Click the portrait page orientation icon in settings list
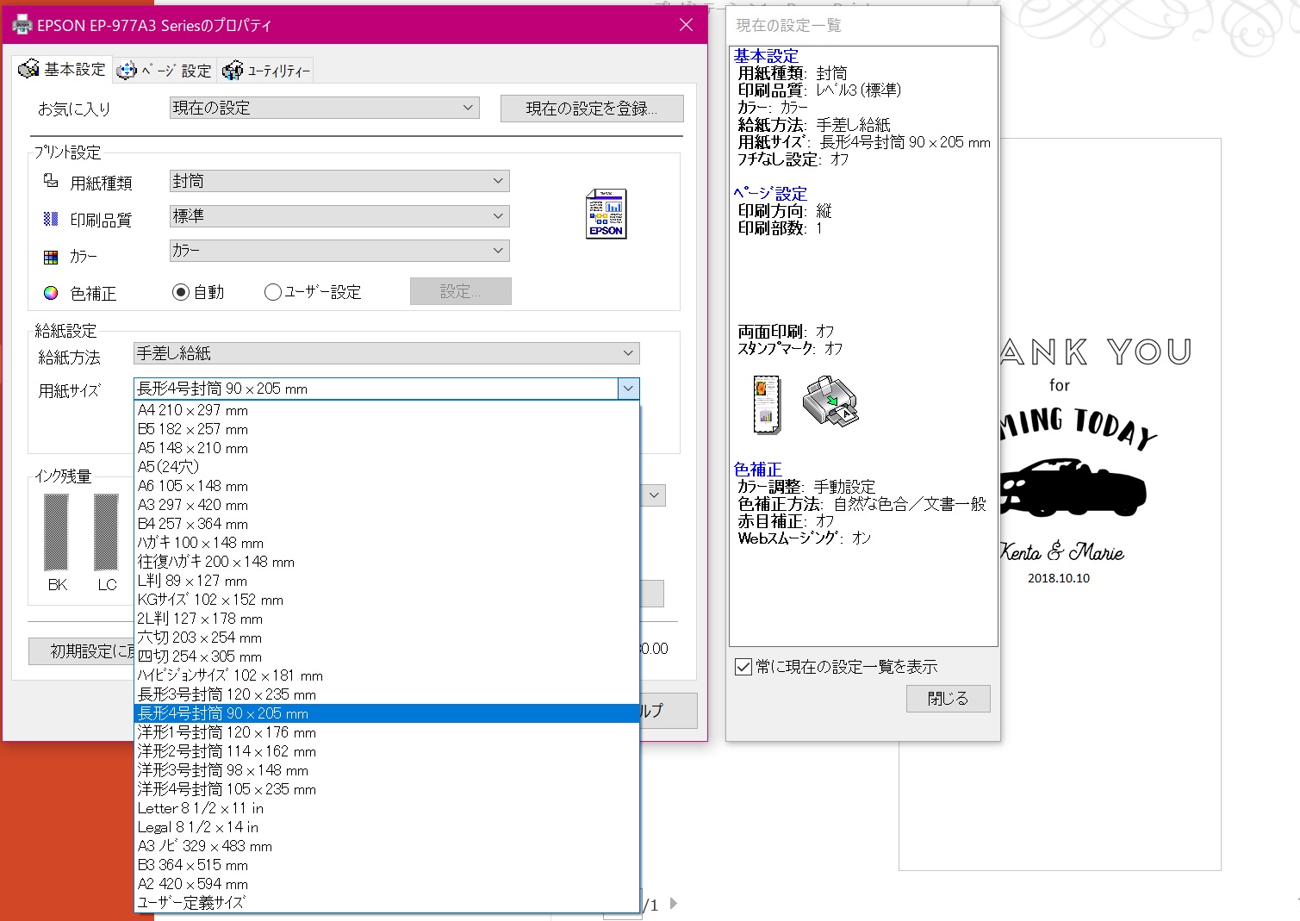The width and height of the screenshot is (1300, 921). click(766, 404)
